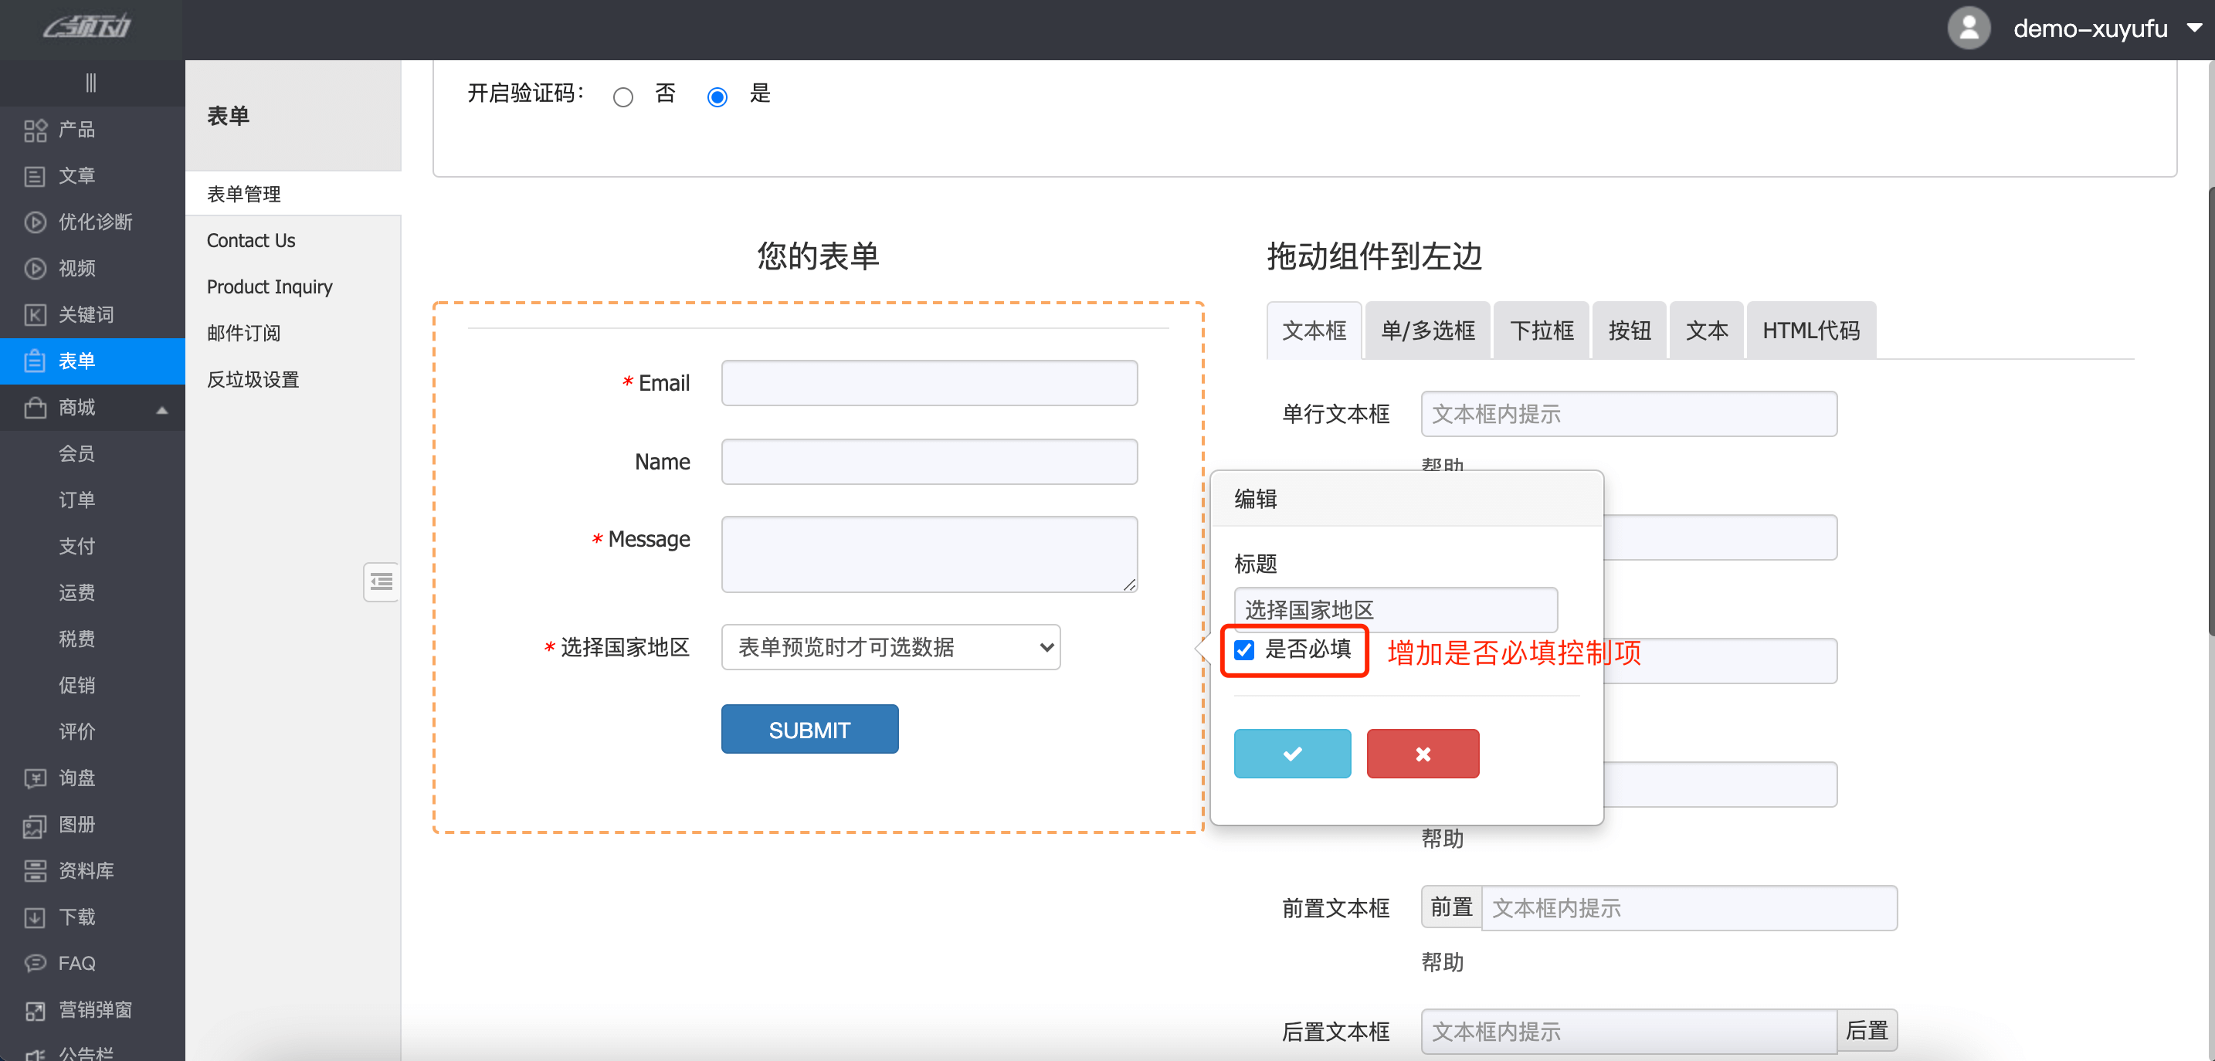Open the Product Inquiry form link
Image resolution: width=2215 pixels, height=1061 pixels.
[x=270, y=287]
